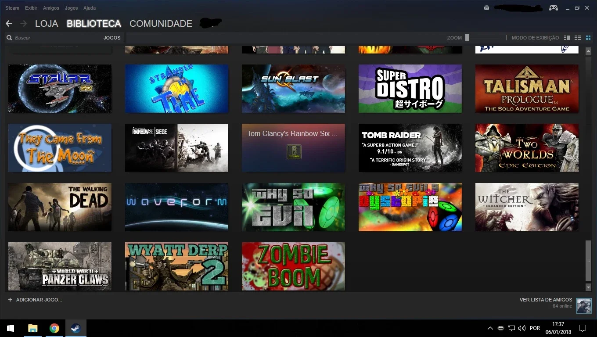Open the Windows notification center
This screenshot has height=337, width=597.
pyautogui.click(x=583, y=328)
